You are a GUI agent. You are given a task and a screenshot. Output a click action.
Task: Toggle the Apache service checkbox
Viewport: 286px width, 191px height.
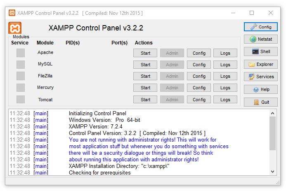coord(21,53)
